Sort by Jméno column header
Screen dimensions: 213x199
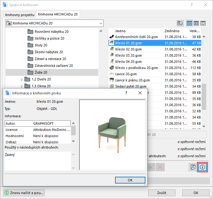point(139,31)
